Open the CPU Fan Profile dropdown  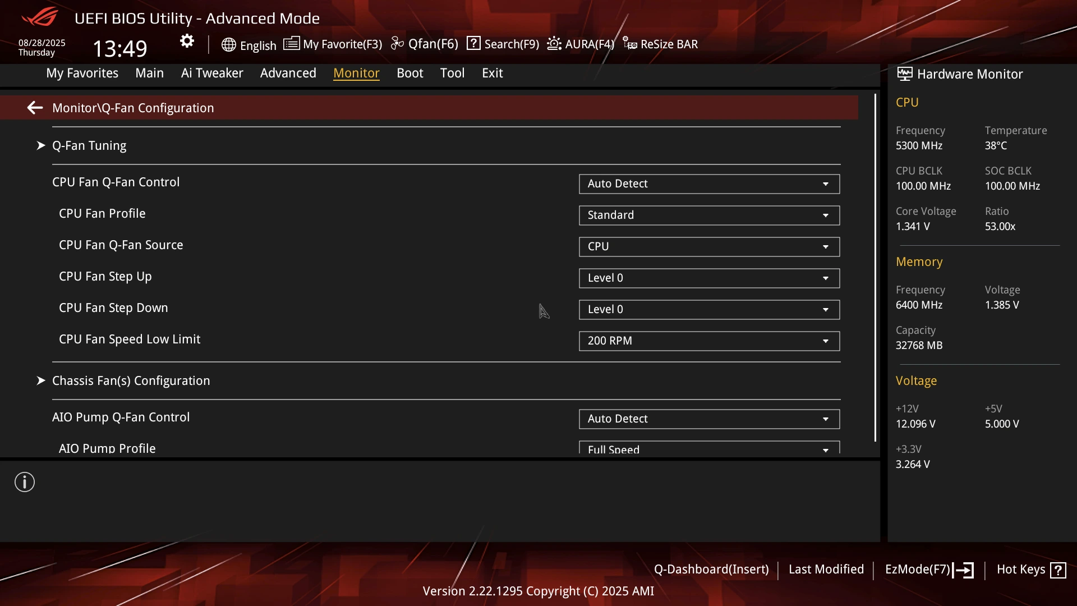click(709, 215)
